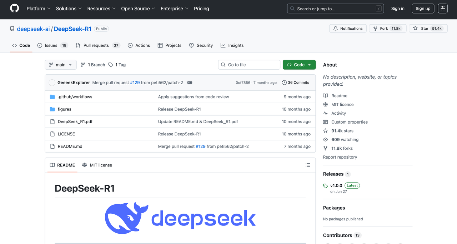Click the Report repository link
Screen dimensions: 457x244
pos(340,157)
